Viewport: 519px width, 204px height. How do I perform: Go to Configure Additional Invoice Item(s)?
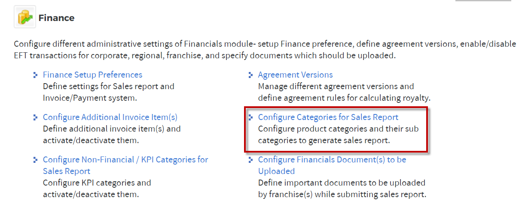tap(110, 117)
